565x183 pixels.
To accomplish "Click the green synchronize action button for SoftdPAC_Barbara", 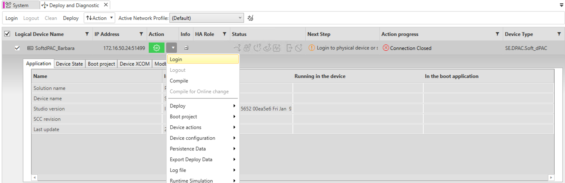I will [156, 48].
